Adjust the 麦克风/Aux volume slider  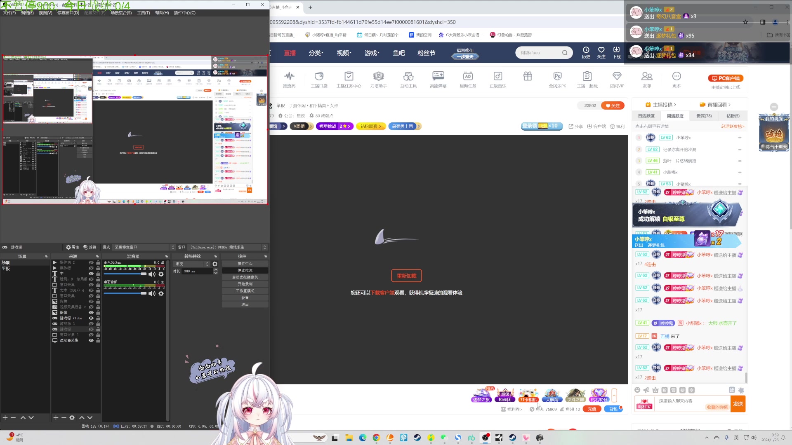(143, 274)
